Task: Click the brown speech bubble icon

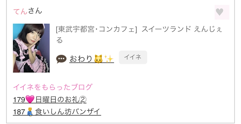Action: click(61, 59)
